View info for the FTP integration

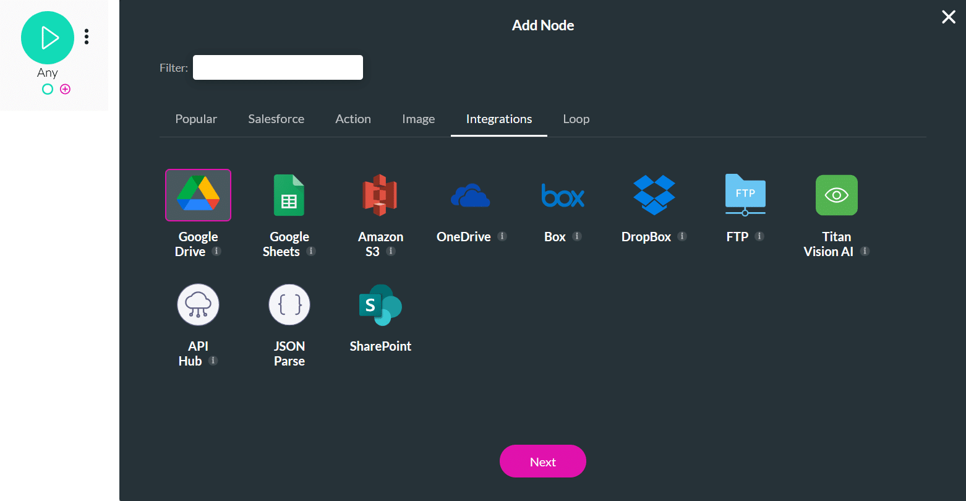pyautogui.click(x=760, y=236)
